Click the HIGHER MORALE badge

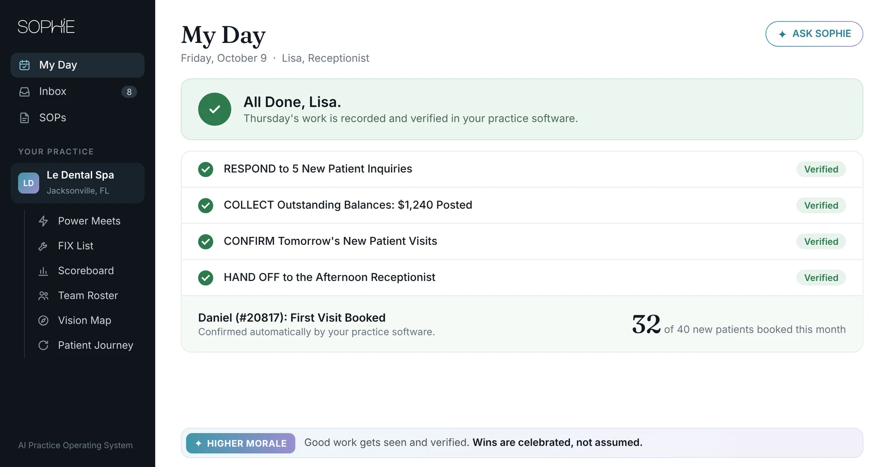pos(241,443)
